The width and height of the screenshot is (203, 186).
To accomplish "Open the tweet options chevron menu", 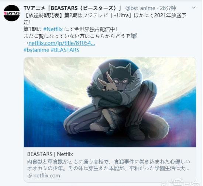I will click(194, 8).
